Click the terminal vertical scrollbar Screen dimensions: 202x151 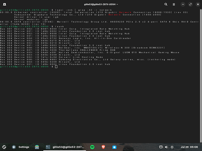201,76
